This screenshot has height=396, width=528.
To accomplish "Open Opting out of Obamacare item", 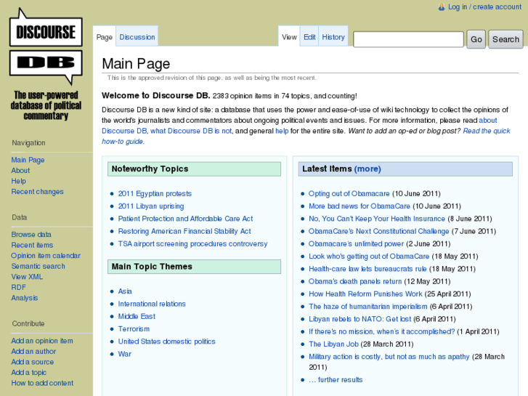I will click(349, 193).
